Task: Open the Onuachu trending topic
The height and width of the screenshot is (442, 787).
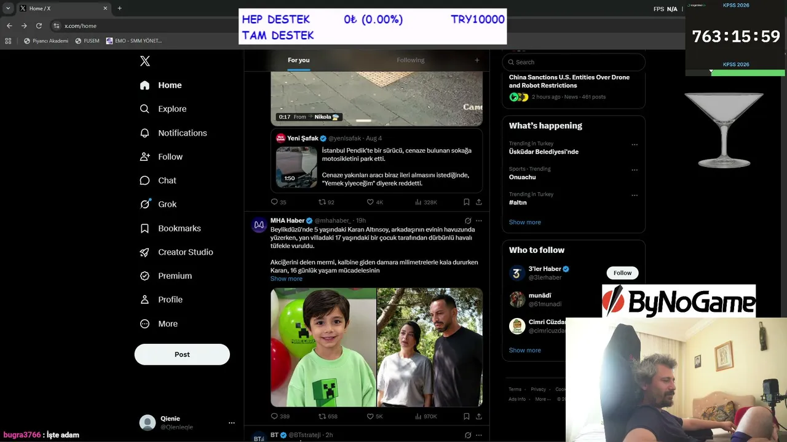Action: click(523, 177)
